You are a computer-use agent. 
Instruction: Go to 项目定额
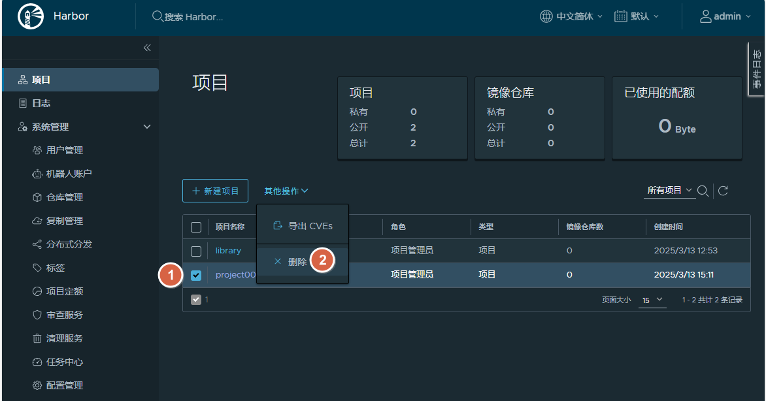tap(64, 291)
